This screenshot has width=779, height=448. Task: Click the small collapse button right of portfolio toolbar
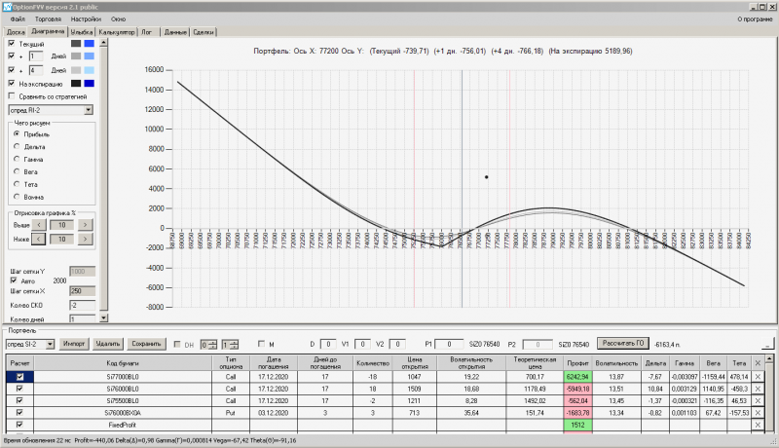tap(767, 344)
